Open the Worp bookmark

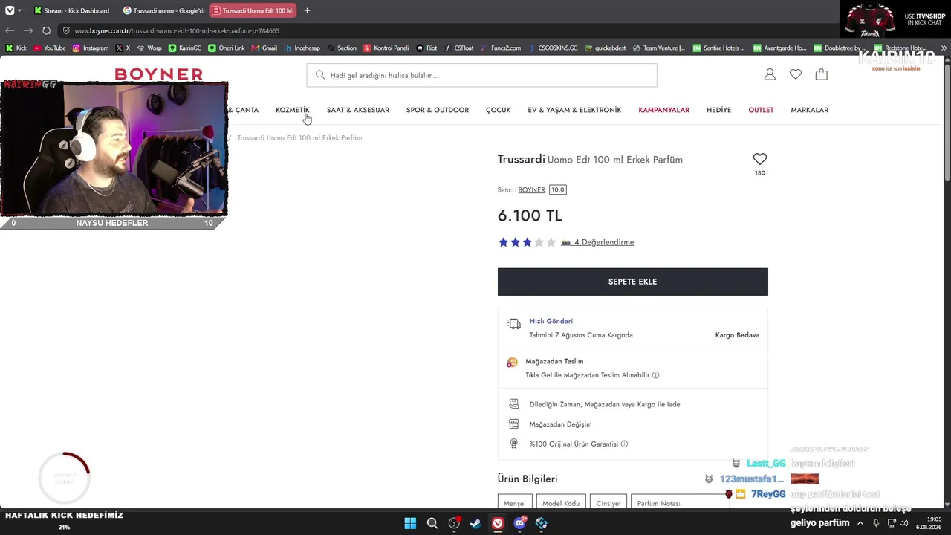tap(149, 48)
